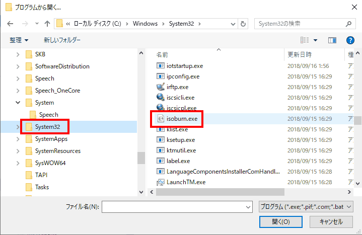Click Windows in the address breadcrumb
This screenshot has width=362, height=235.
coord(145,24)
